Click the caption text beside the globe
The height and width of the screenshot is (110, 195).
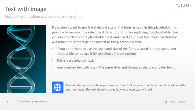coord(125,87)
